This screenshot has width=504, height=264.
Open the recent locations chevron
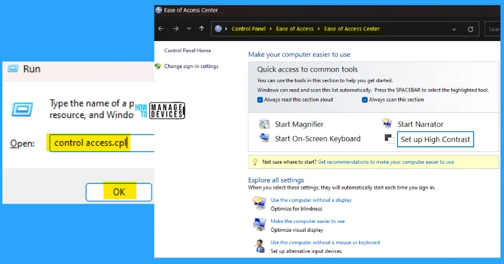189,29
